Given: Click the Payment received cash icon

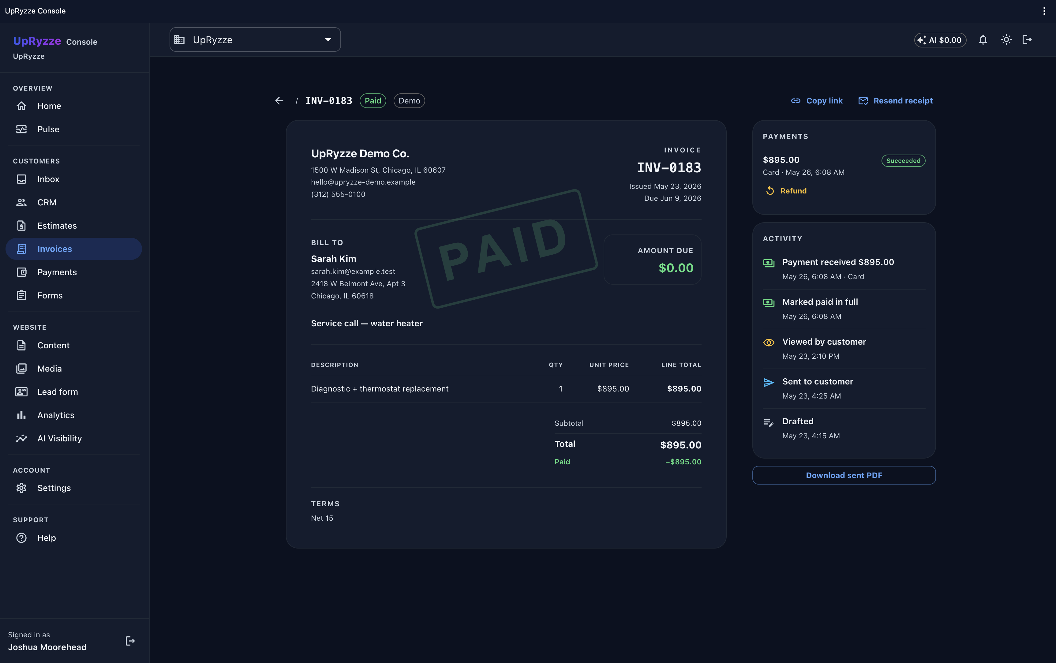Looking at the screenshot, I should 769,263.
